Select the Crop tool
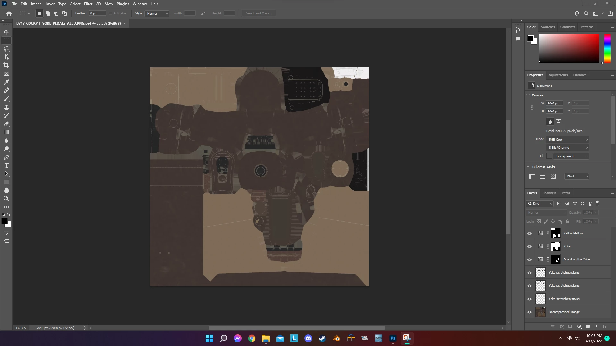The image size is (616, 346). (x=6, y=65)
